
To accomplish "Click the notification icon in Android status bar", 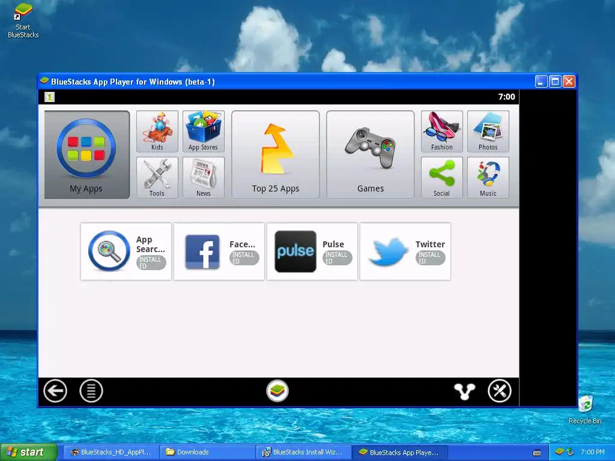I will pos(49,97).
